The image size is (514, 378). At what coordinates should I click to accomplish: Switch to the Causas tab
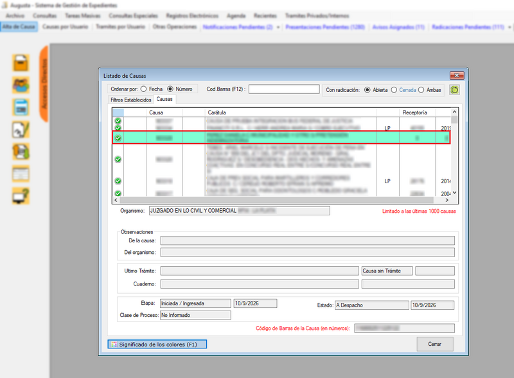point(164,99)
